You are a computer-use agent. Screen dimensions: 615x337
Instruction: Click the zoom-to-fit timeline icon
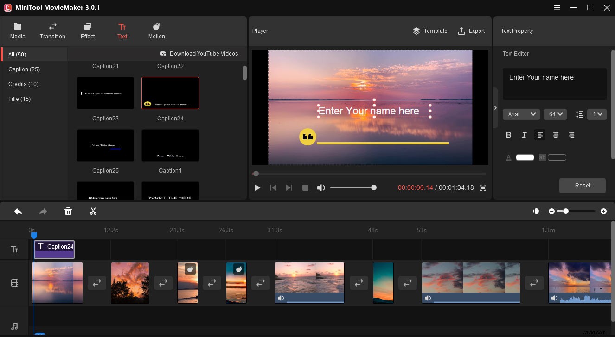point(536,211)
